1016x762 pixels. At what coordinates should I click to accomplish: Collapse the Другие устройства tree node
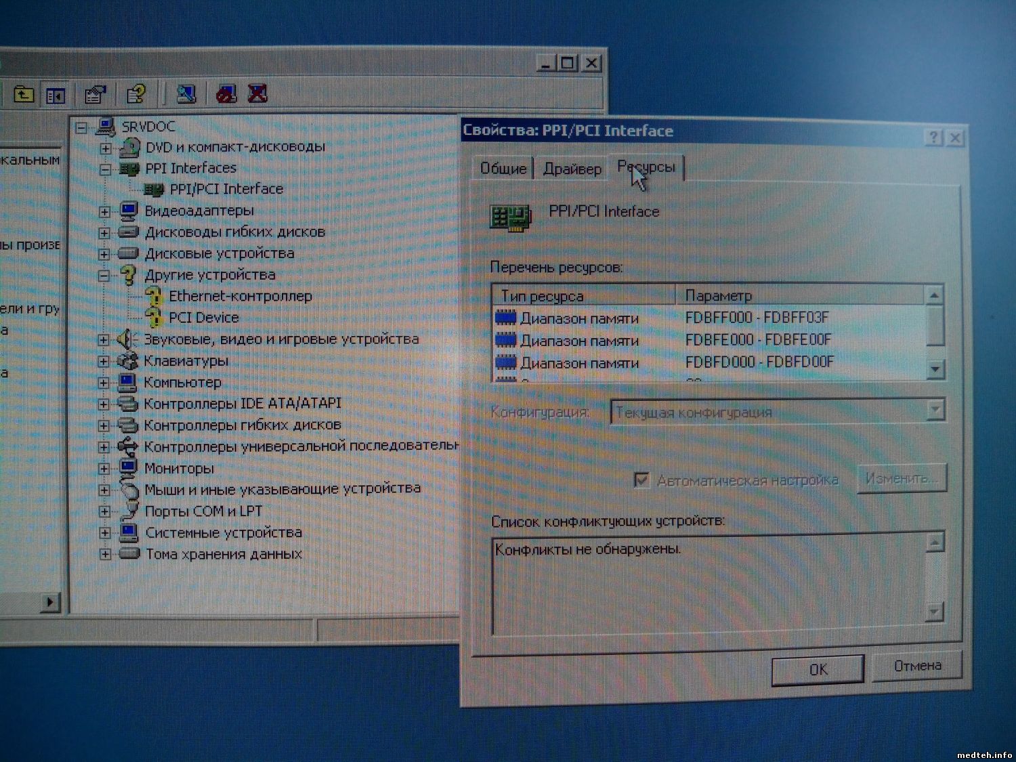pos(104,276)
